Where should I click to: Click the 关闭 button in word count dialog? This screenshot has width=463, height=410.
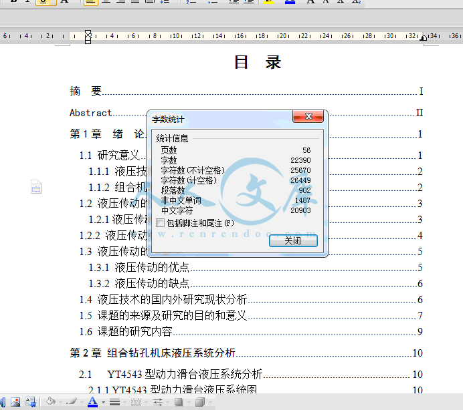[293, 241]
